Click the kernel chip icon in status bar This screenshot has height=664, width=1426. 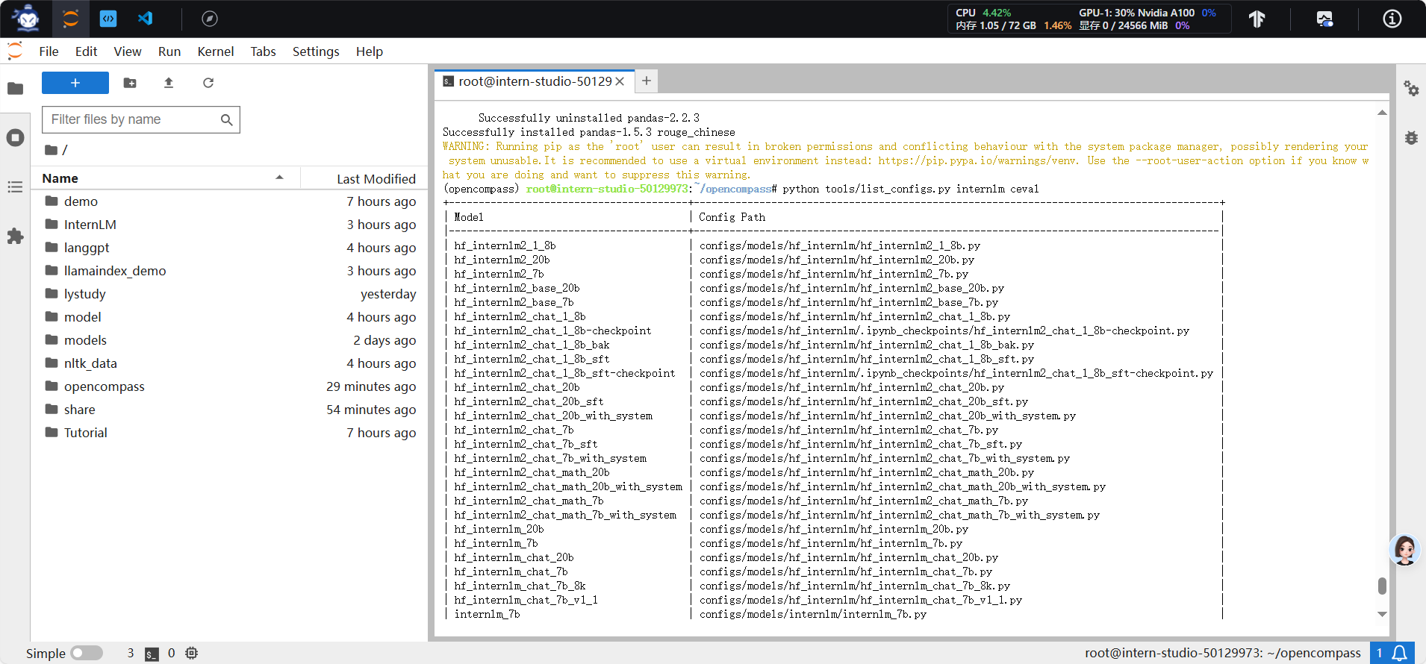tap(192, 653)
